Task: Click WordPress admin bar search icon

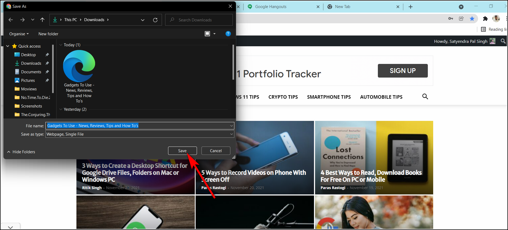Action: [x=503, y=41]
